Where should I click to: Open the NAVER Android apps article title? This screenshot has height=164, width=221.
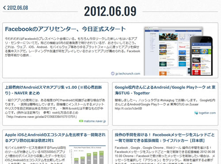tap(53, 90)
